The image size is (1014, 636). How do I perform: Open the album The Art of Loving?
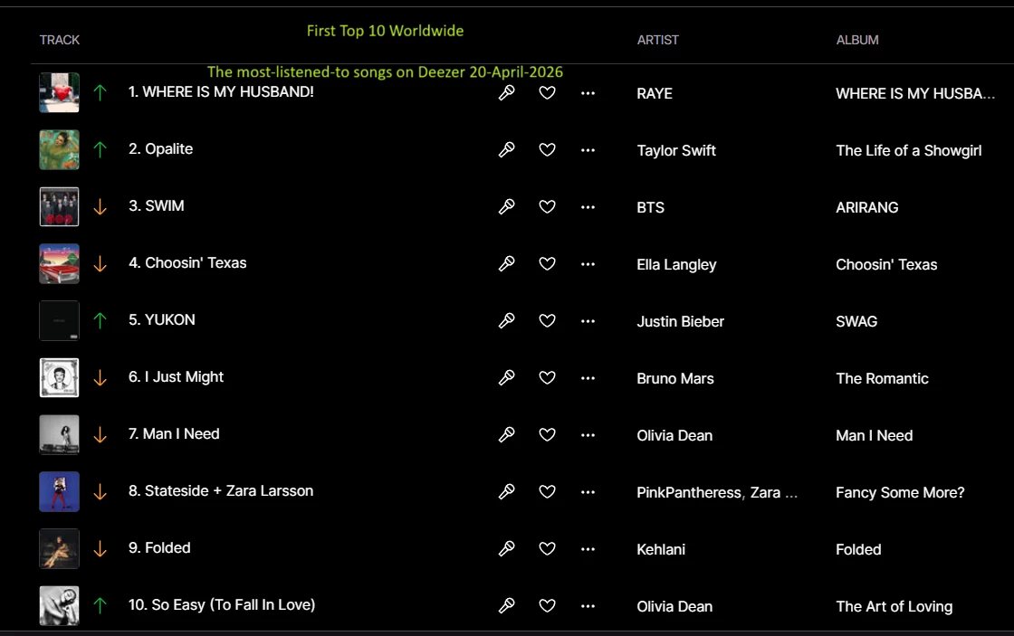click(894, 607)
